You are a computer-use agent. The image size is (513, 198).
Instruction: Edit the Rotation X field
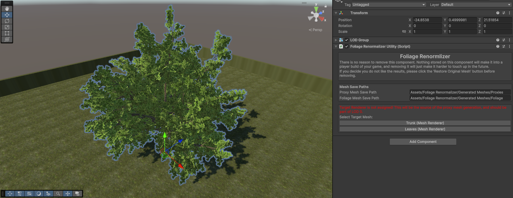427,26
